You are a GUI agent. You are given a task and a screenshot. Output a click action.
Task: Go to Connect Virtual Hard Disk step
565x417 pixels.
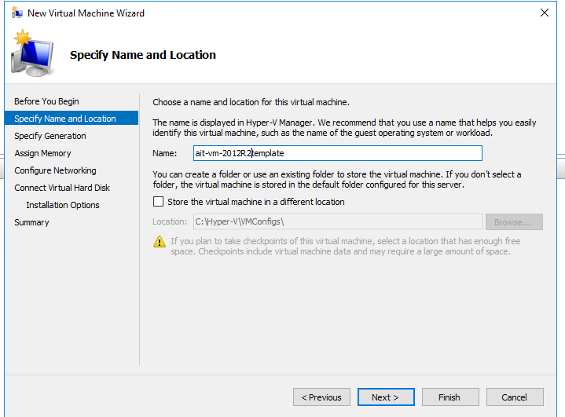point(62,188)
